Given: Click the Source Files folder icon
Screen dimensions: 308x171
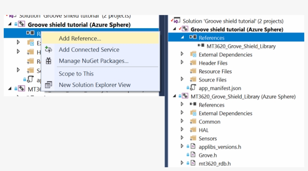Looking at the screenshot, I should pos(193,79).
